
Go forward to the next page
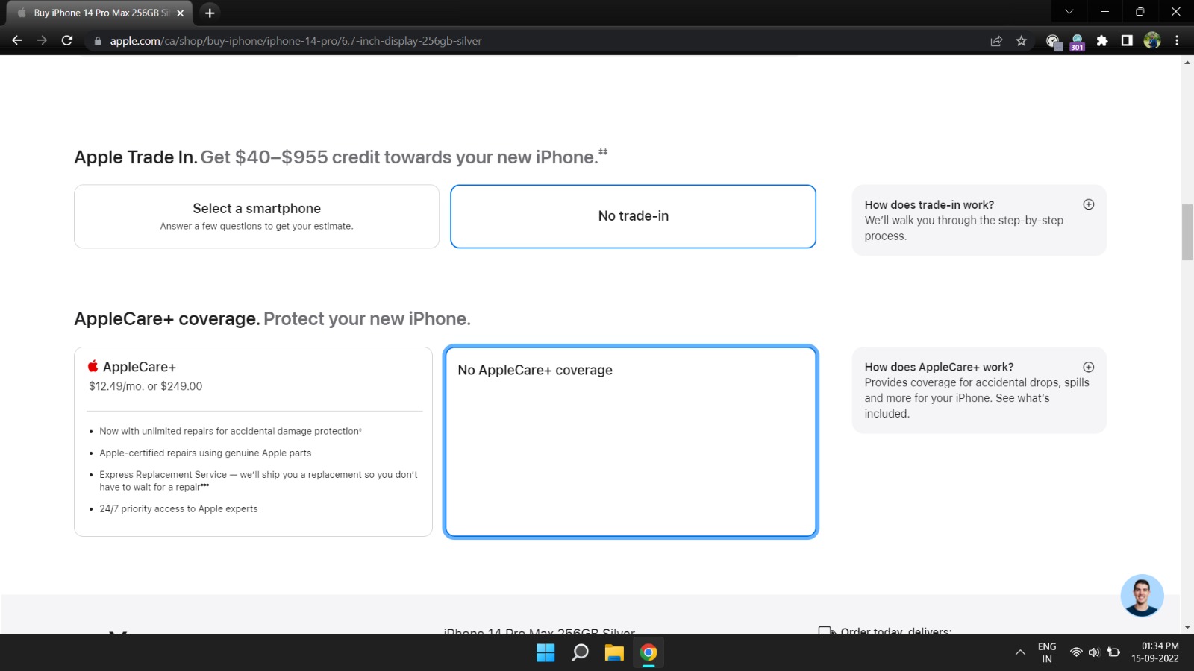click(42, 40)
